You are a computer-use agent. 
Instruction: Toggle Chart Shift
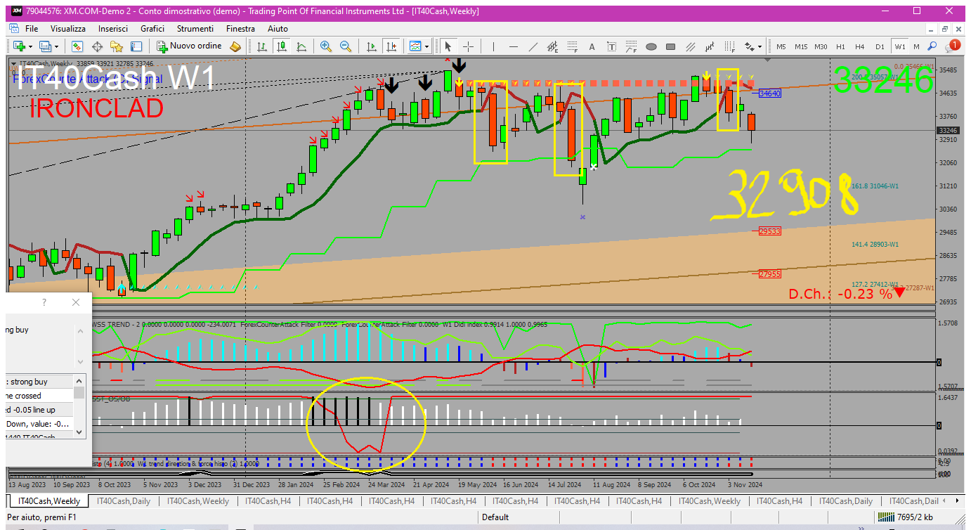pyautogui.click(x=391, y=46)
